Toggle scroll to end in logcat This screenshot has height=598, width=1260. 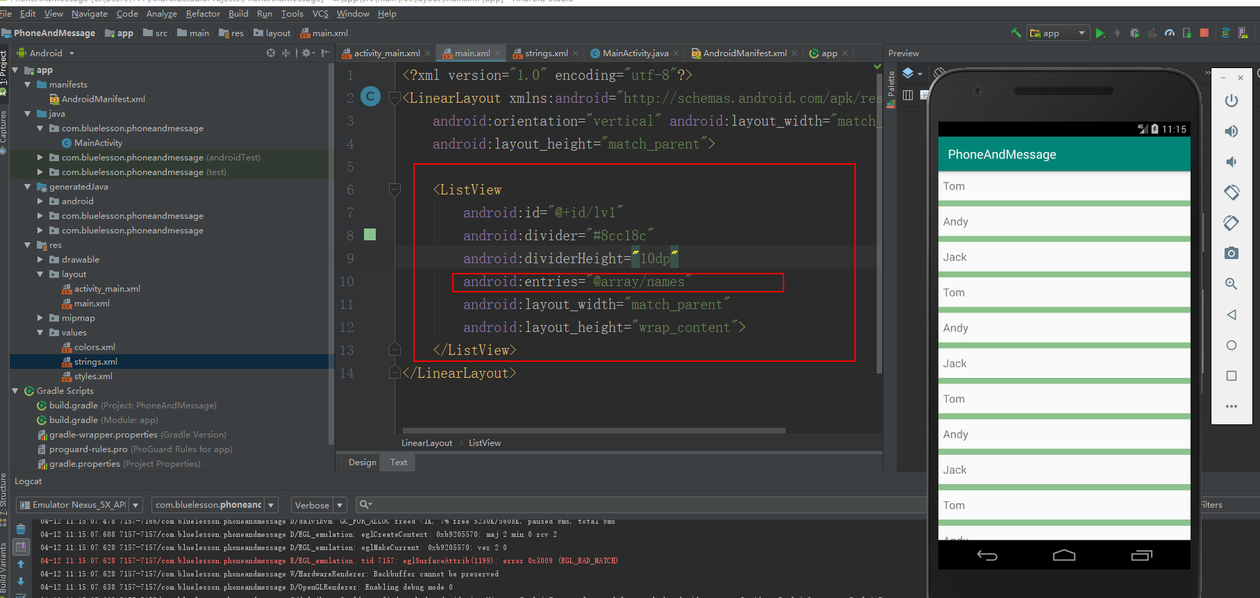[21, 547]
